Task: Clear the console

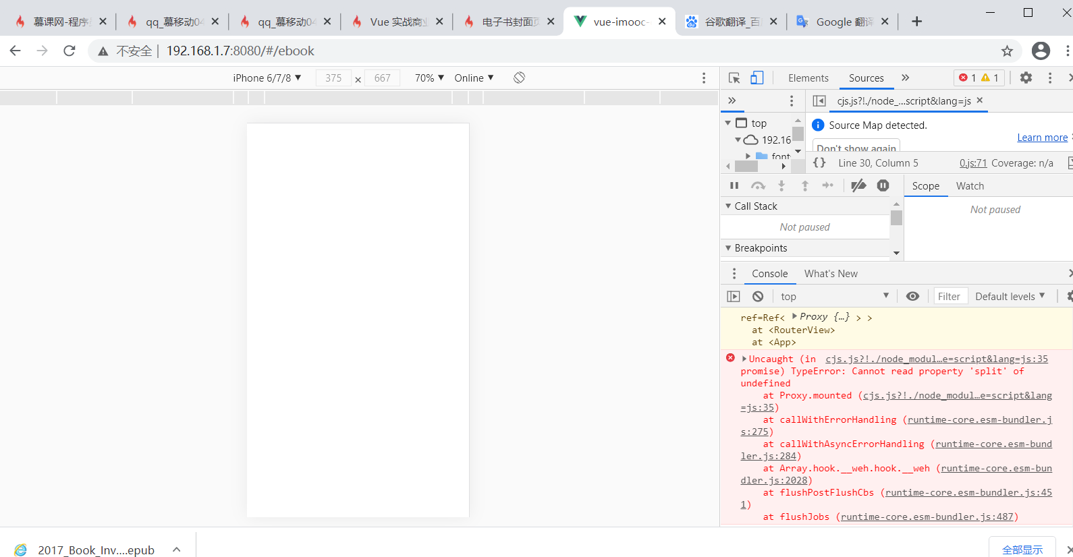Action: (758, 296)
